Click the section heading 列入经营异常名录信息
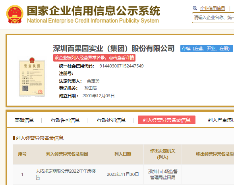Image resolution: width=234 pixels, height=185 pixels. pyautogui.click(x=40, y=138)
